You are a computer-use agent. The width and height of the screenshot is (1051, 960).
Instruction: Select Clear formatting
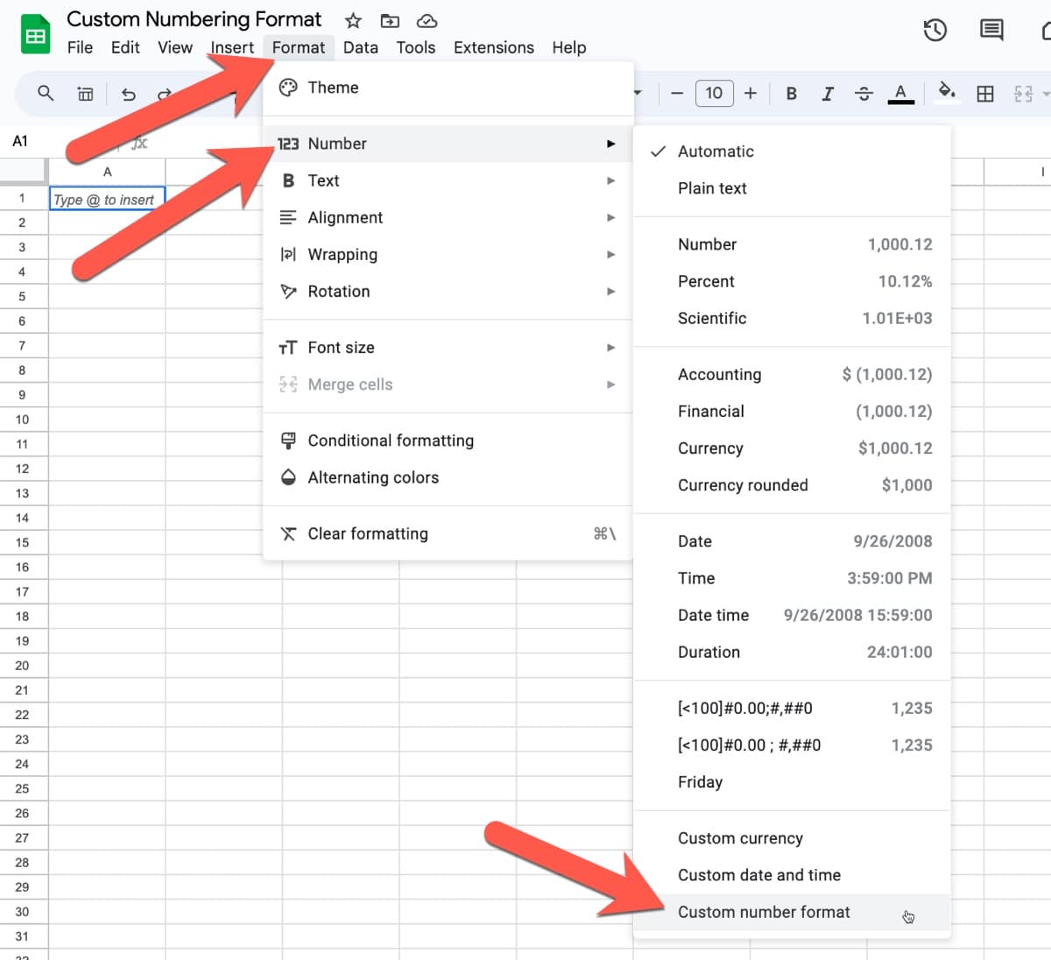[367, 533]
